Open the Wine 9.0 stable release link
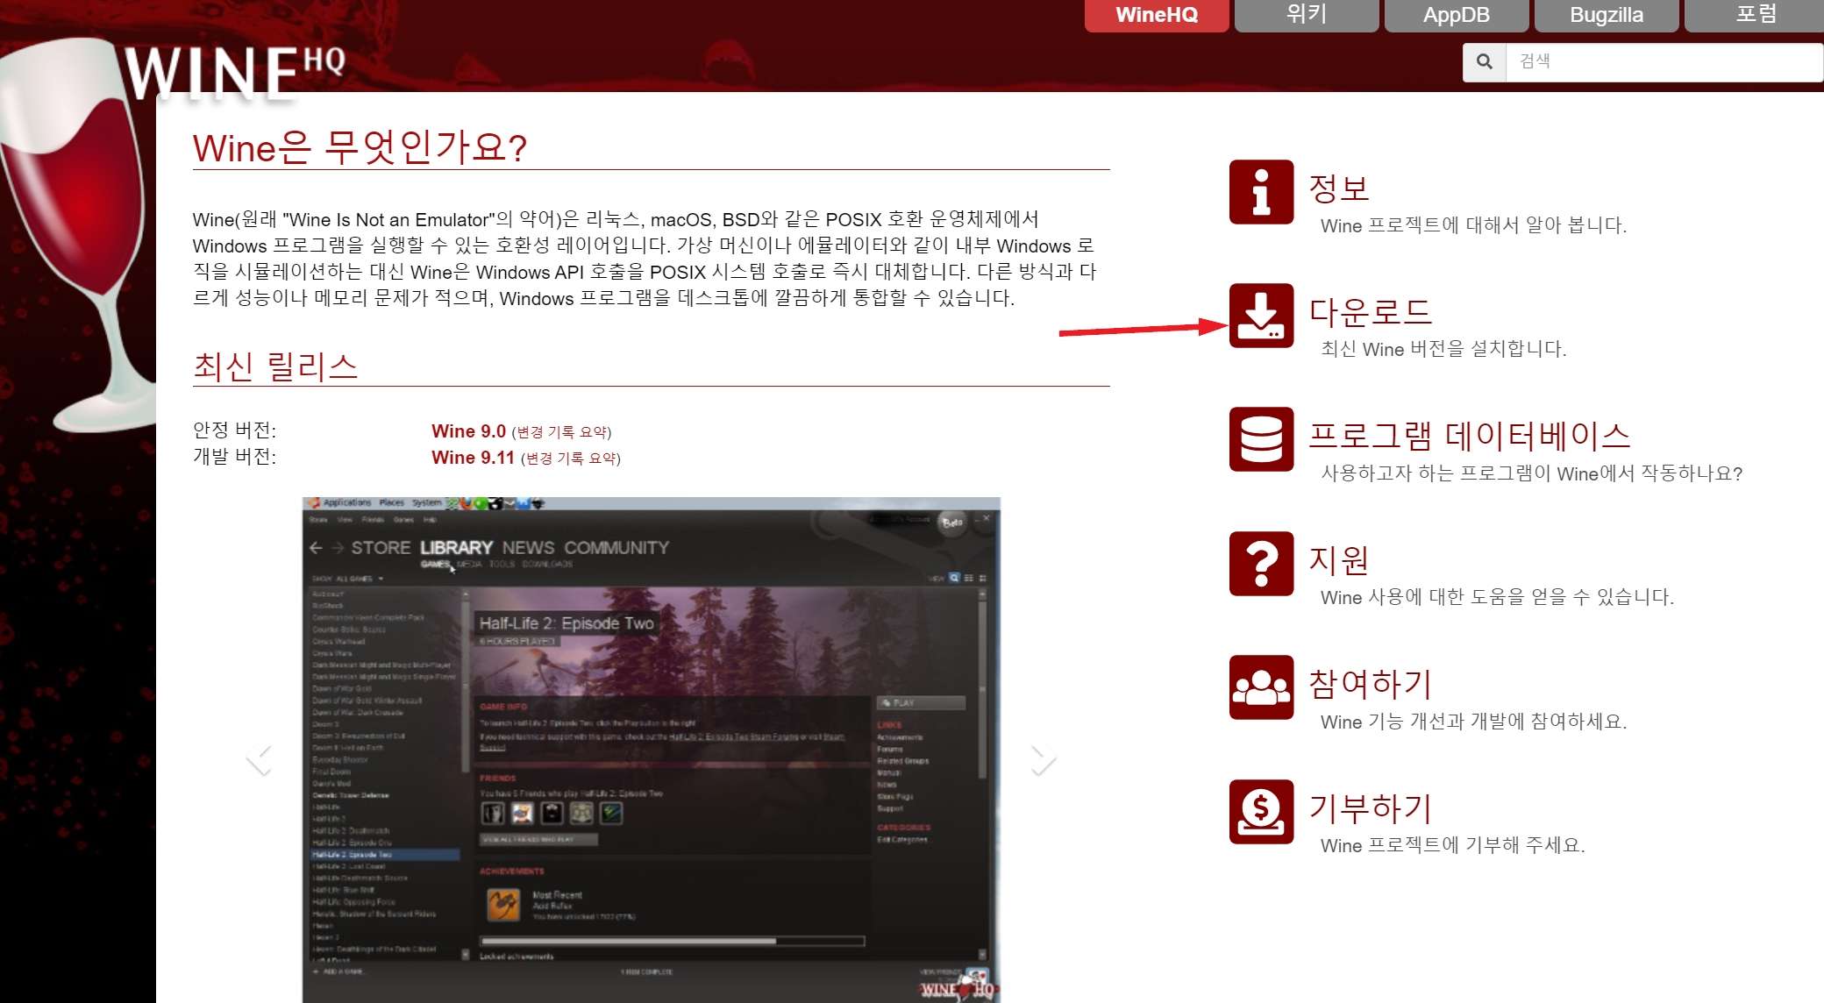Screen dimensions: 1824x1003 click(x=468, y=431)
